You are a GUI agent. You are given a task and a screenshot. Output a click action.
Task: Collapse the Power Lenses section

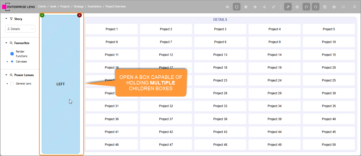6,75
